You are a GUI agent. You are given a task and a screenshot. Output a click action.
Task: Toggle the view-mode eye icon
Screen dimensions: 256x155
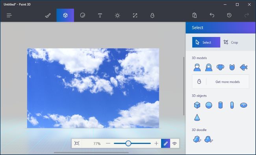click(174, 144)
